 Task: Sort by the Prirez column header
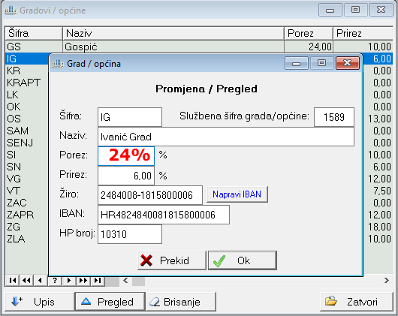click(x=363, y=33)
